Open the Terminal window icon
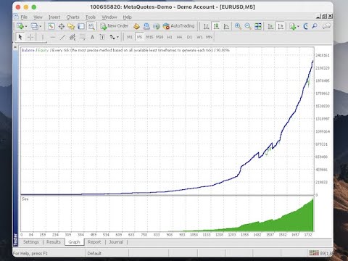The height and width of the screenshot is (261, 348). point(81,26)
